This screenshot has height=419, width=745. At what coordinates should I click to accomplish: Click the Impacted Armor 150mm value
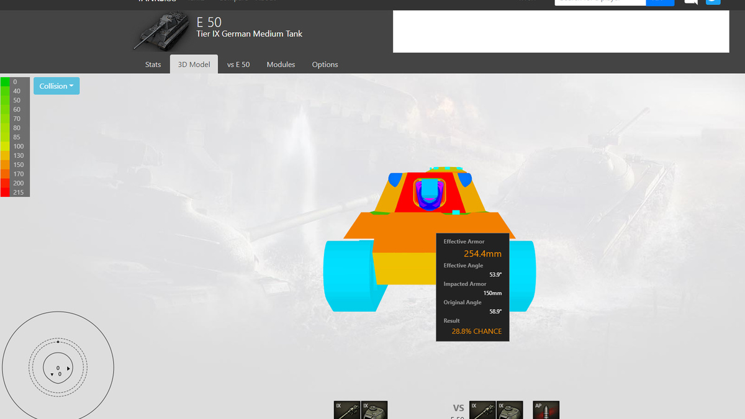[492, 293]
